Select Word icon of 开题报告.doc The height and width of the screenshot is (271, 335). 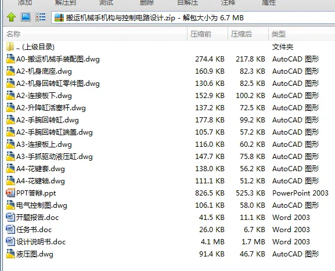click(10, 217)
